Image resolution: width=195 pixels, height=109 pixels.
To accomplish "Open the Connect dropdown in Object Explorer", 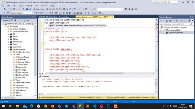I will pyautogui.click(x=6, y=21).
